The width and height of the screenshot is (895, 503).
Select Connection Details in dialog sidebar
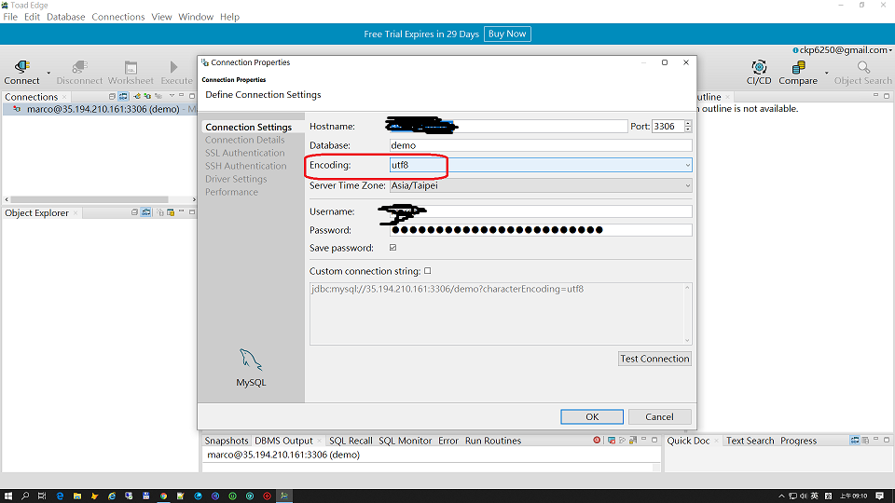click(245, 140)
